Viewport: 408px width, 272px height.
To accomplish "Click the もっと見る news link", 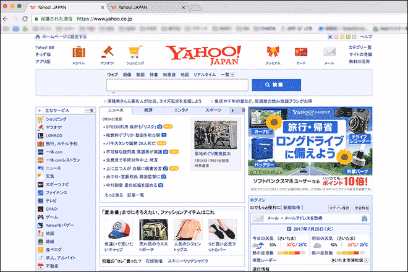I will tap(114, 195).
